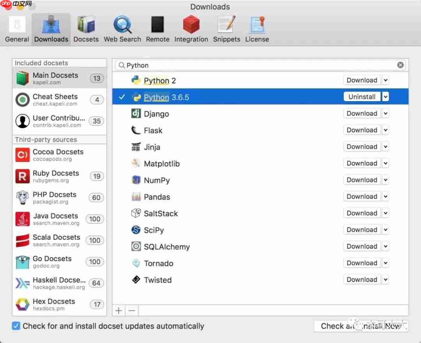Select the PHP Docsets elephant icon
The image size is (421, 343).
23,198
